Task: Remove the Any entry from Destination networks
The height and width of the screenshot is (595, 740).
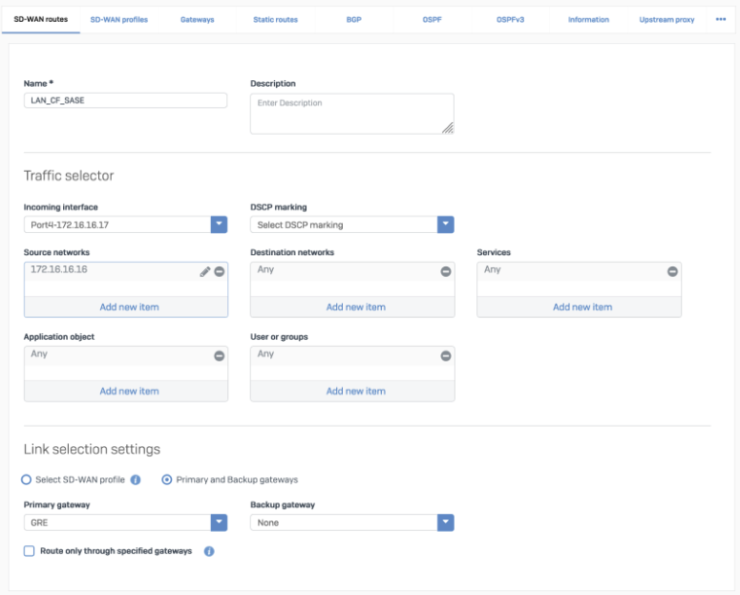Action: tap(446, 271)
